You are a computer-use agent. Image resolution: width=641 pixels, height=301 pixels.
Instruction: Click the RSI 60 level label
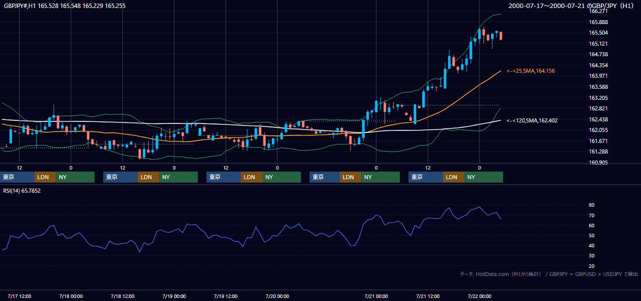[x=592, y=225]
